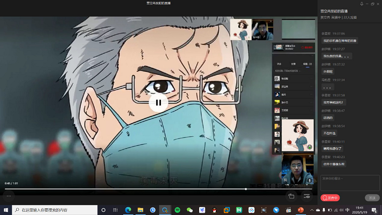Open Microsoft Edge from the taskbar
Screen dimensions: 382x215
click(128, 210)
